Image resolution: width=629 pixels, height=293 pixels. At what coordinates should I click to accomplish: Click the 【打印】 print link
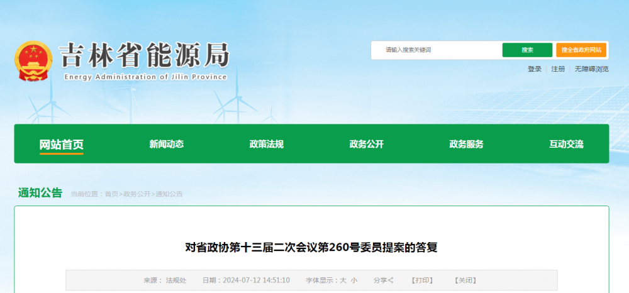click(421, 280)
